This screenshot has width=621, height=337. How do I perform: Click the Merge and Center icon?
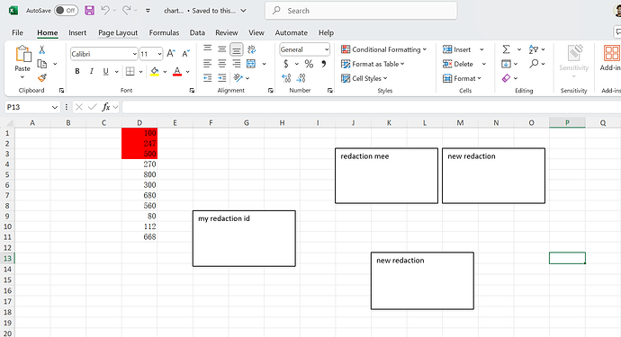(251, 63)
